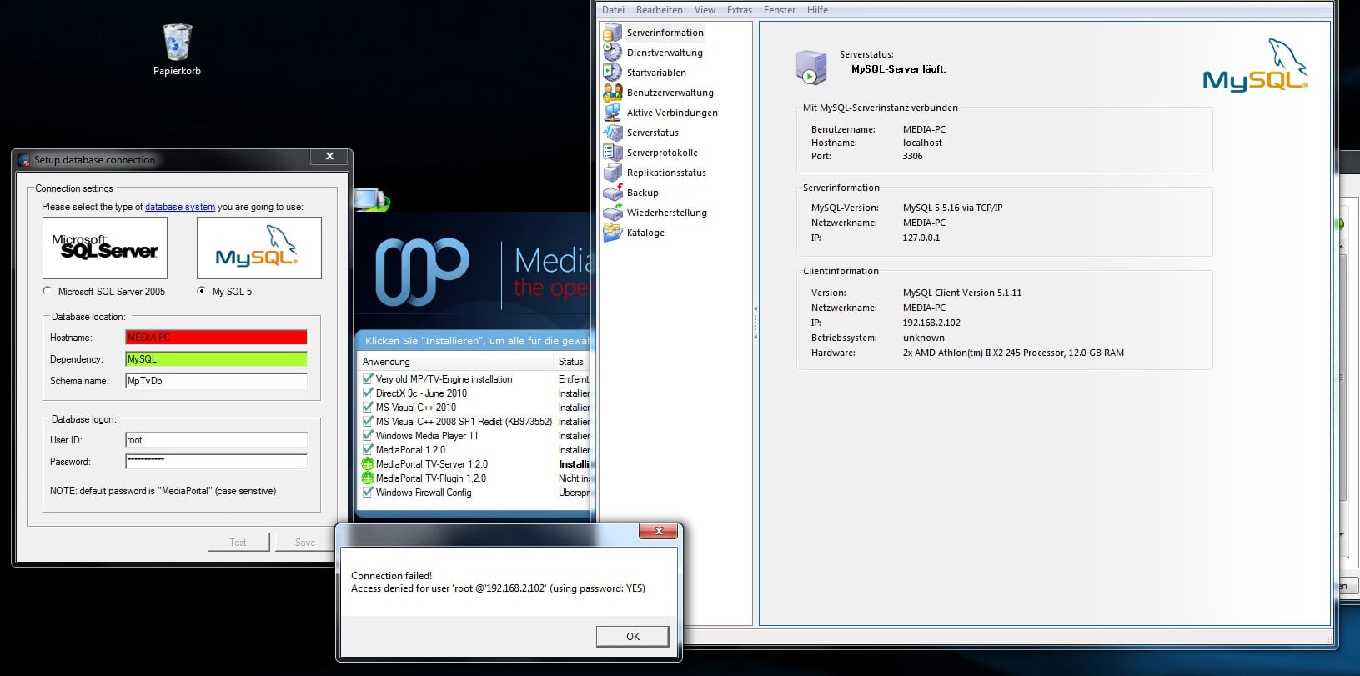Viewport: 1360px width, 676px height.
Task: Uncheck Windows Media Player 11 item
Action: pyautogui.click(x=368, y=436)
